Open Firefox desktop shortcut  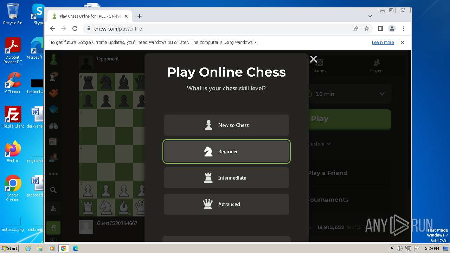(13, 152)
